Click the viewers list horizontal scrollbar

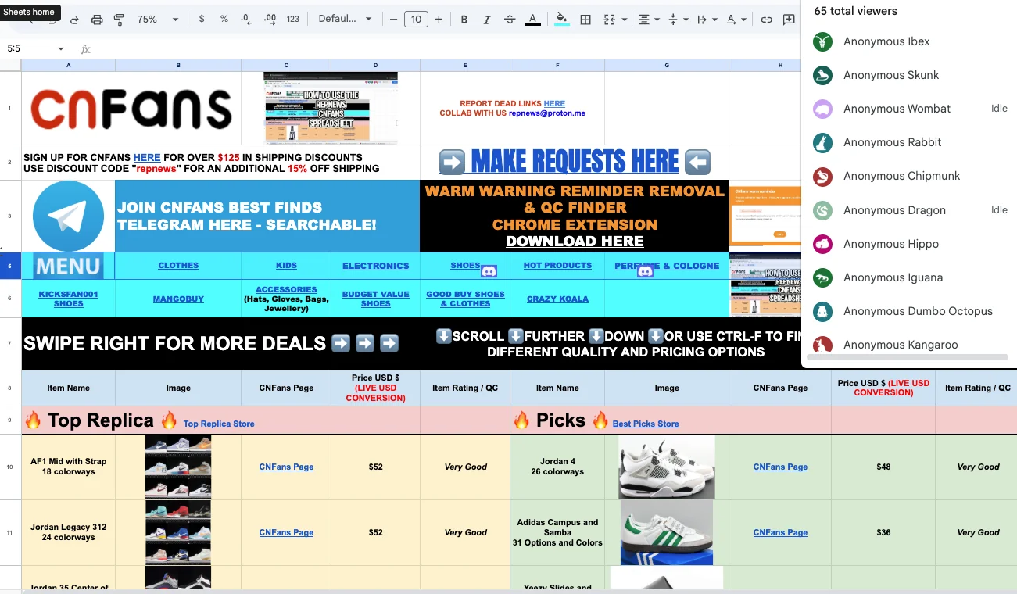(907, 357)
